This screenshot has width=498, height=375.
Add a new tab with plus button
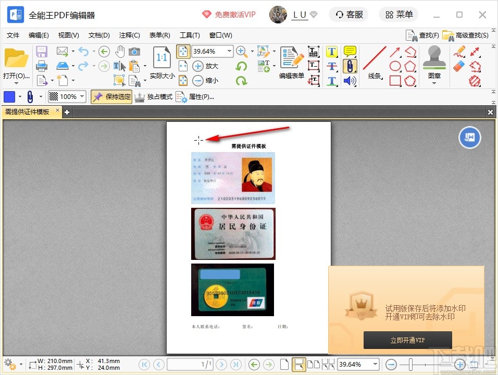[67, 112]
